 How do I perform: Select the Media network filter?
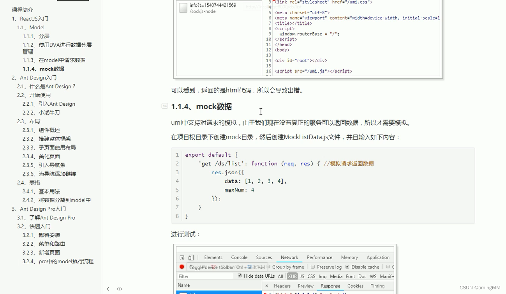click(336, 276)
